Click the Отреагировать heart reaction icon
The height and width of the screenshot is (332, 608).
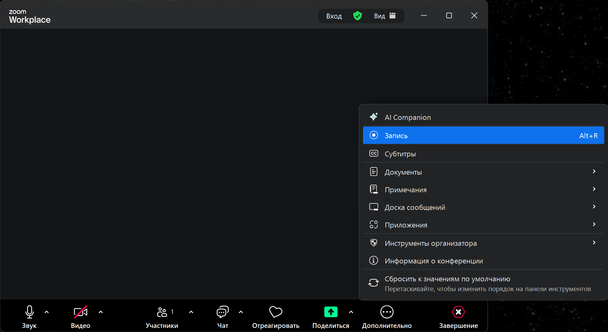[276, 312]
